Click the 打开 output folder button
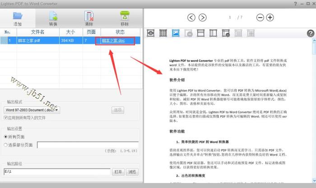 (x=118, y=172)
